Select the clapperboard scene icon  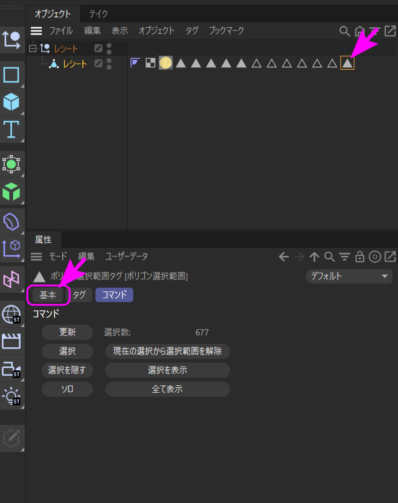click(x=12, y=341)
